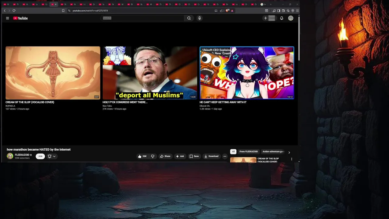Screen dimensions: 389x219
Task: Click the Join channel button
Action: coord(40,156)
